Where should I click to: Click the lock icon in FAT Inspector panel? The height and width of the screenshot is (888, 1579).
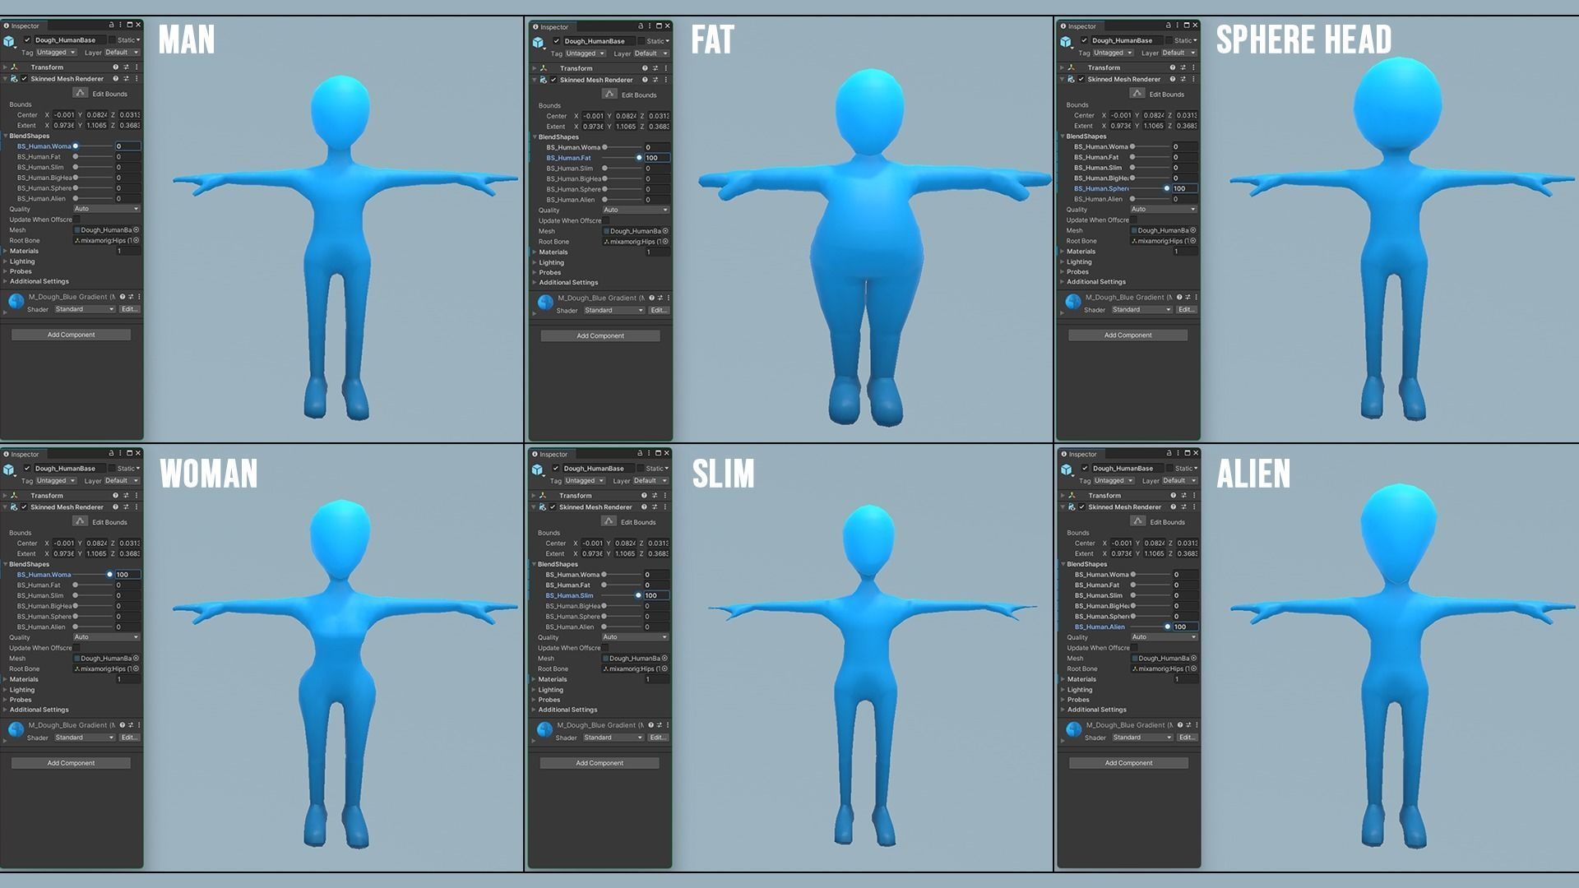(x=641, y=26)
